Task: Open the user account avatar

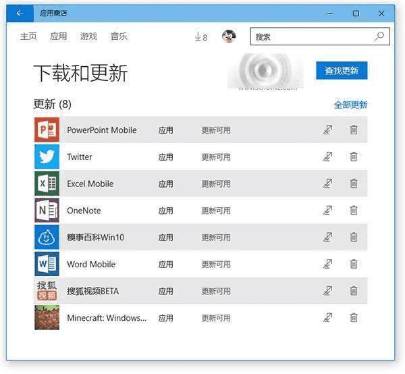Action: [229, 36]
